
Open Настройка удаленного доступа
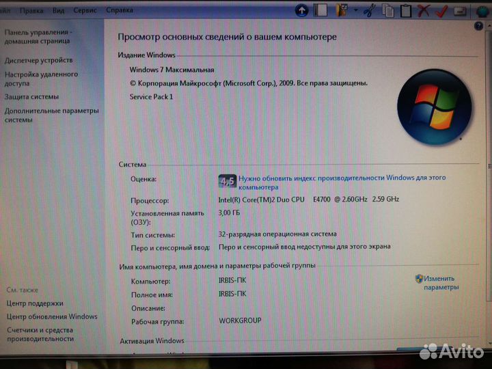(x=41, y=79)
